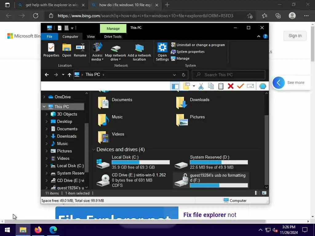Go up one folder level with the up arrow
This screenshot has height=236, width=315.
point(69,75)
